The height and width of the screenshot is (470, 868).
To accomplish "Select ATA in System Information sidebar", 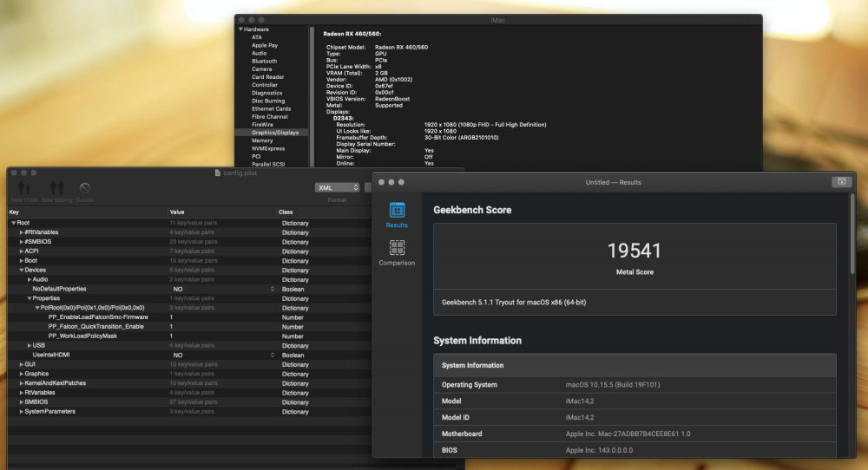I will (257, 37).
